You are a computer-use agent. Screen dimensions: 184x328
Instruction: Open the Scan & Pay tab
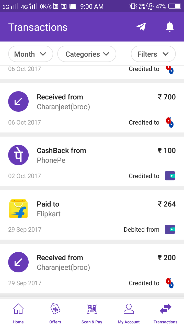[92, 314]
